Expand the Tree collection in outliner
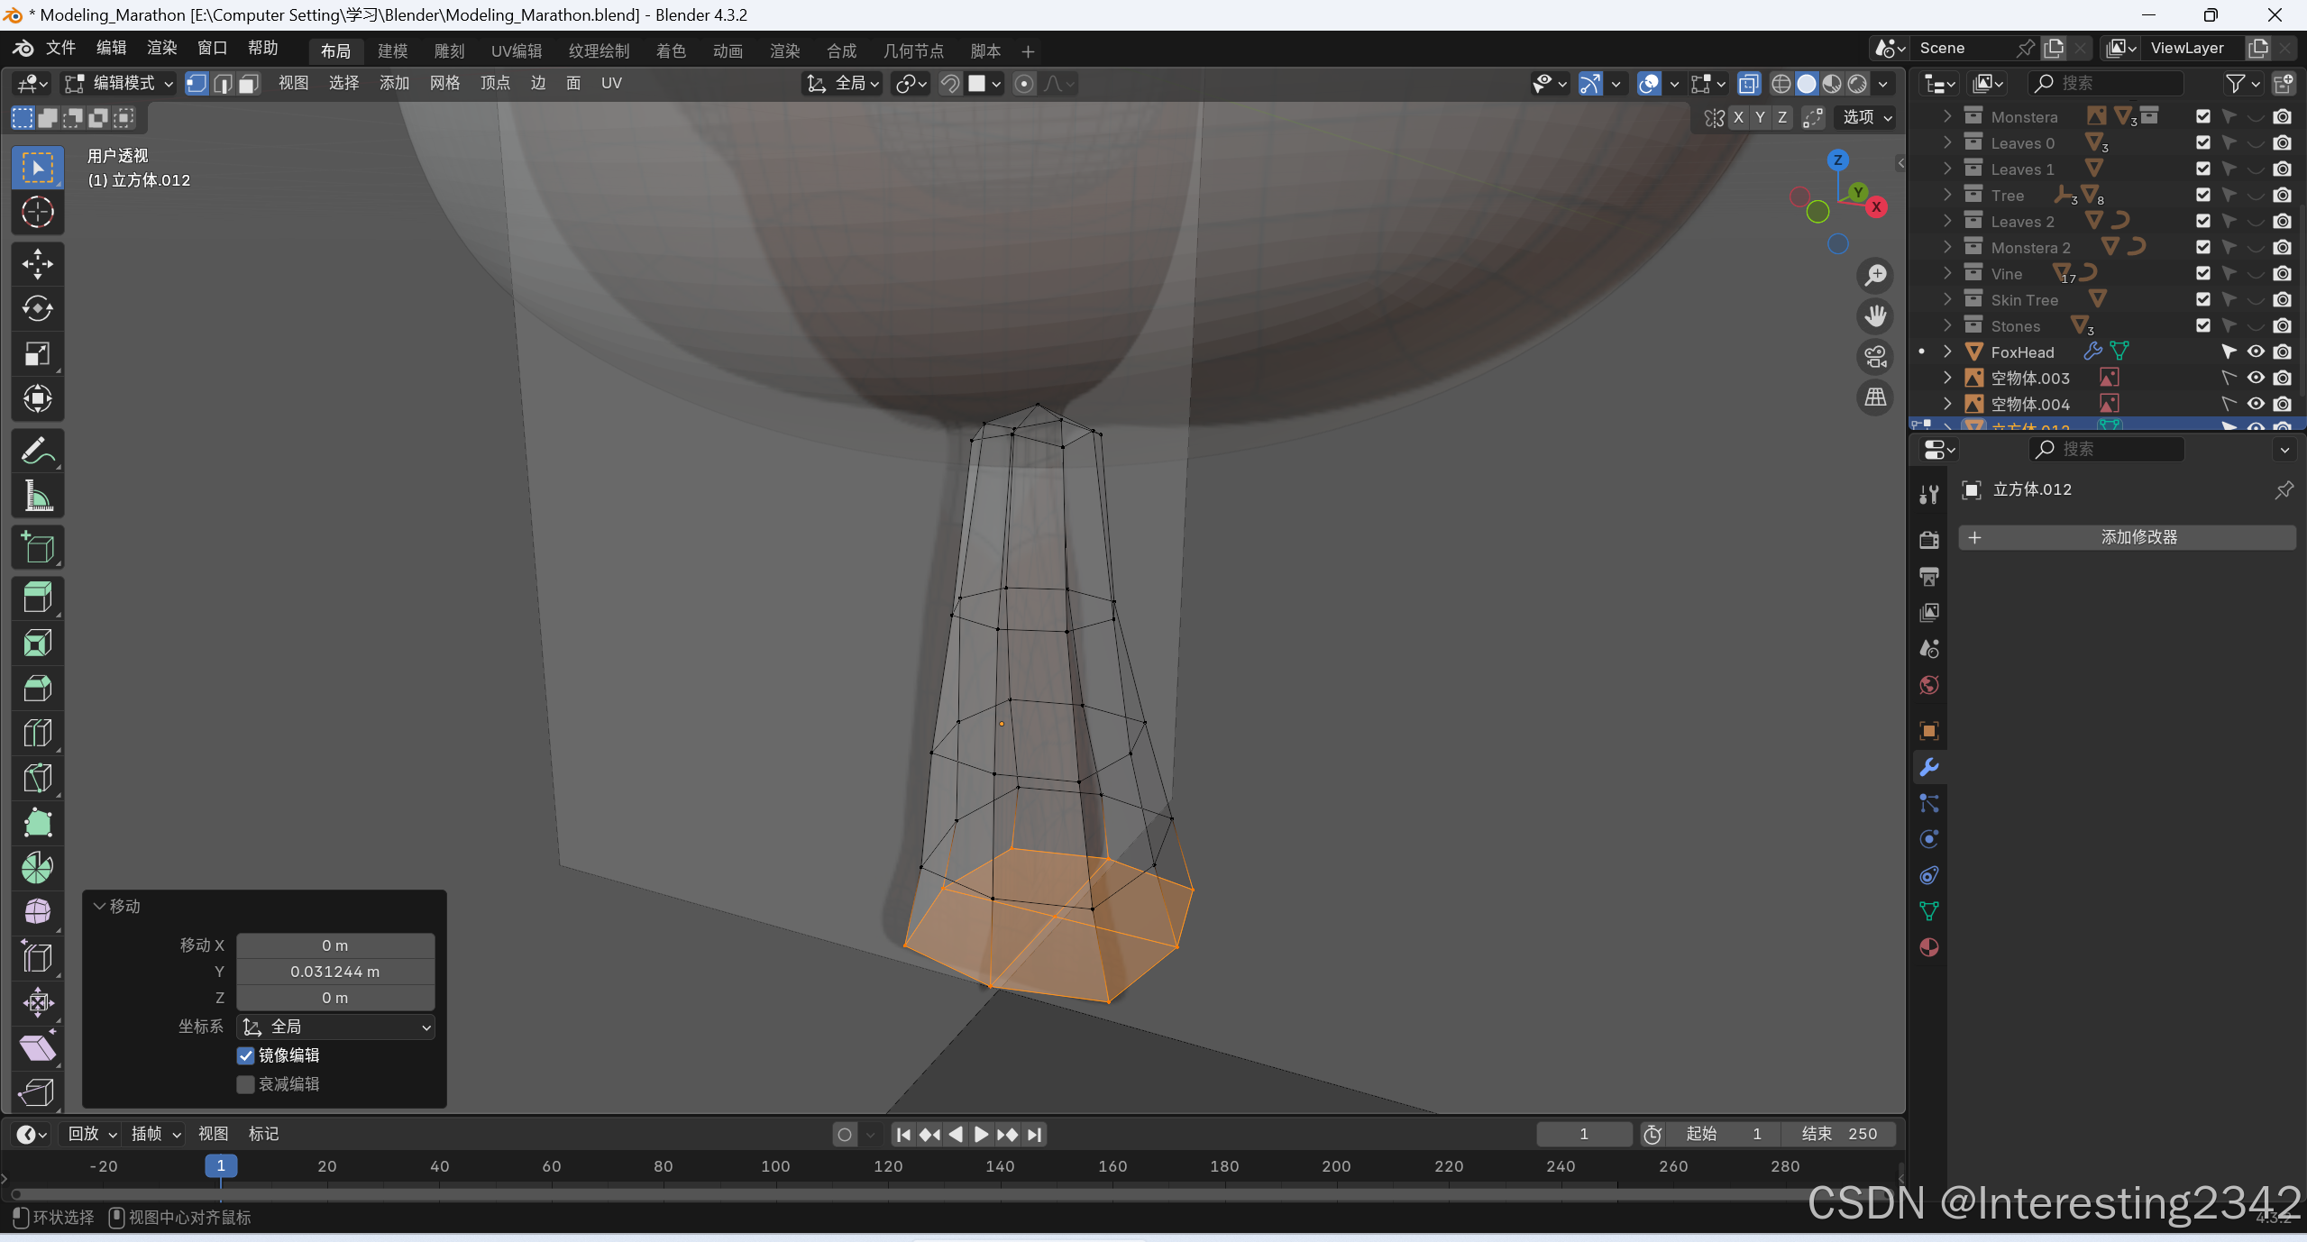2307x1242 pixels. (x=1946, y=195)
